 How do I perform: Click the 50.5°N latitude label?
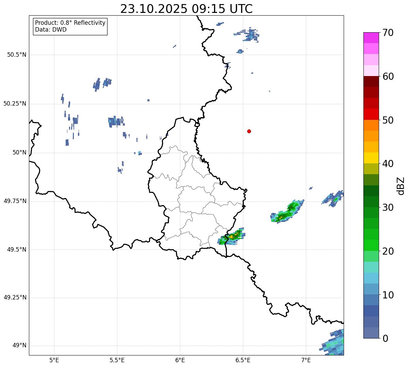(x=17, y=55)
